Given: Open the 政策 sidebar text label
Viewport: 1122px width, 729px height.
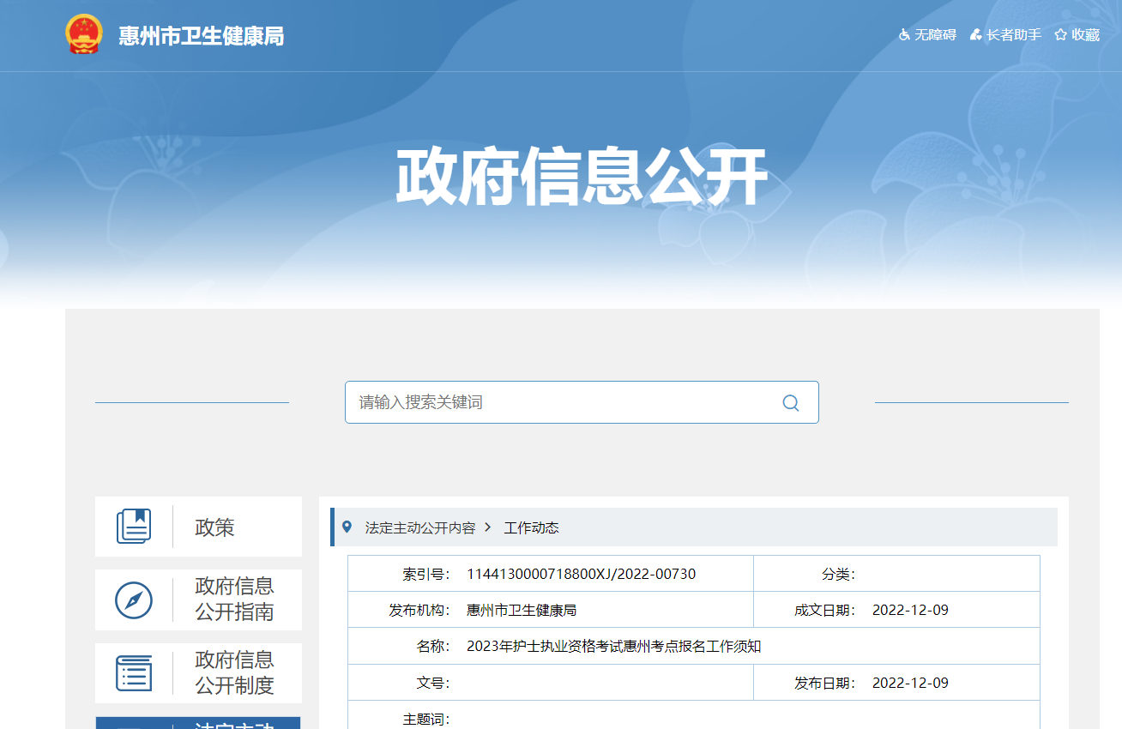Looking at the screenshot, I should (x=214, y=527).
